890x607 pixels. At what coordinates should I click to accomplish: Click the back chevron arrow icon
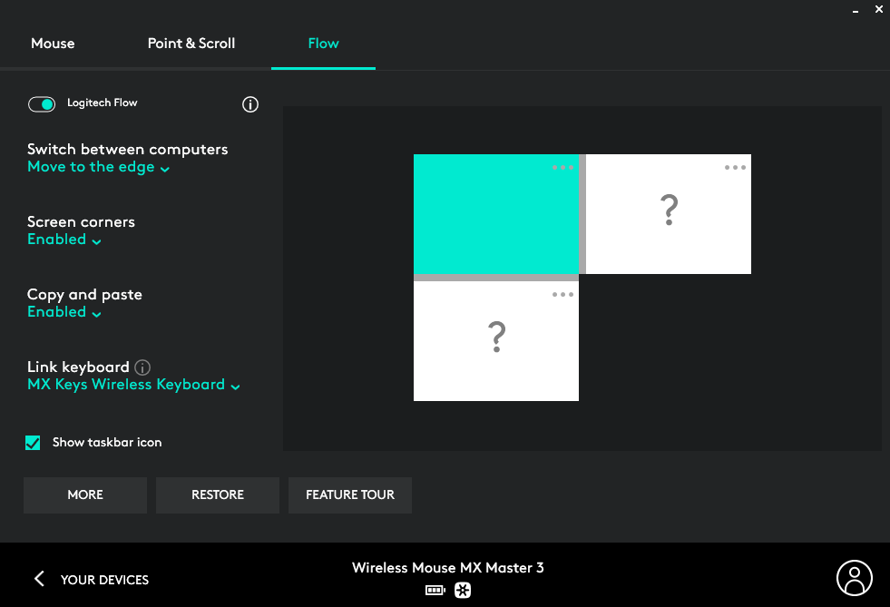[39, 579]
